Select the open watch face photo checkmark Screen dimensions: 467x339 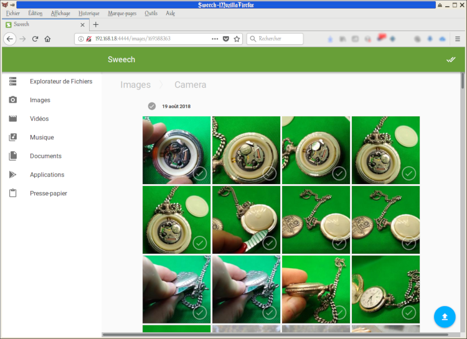tap(408, 312)
